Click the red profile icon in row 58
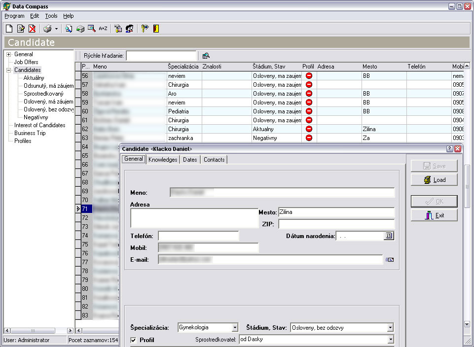Image resolution: width=474 pixels, height=347 pixels. pos(309,94)
